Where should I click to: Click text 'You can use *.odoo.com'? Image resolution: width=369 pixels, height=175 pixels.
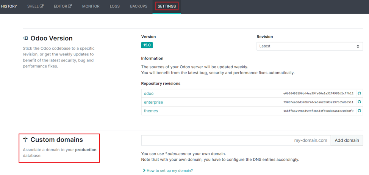point(164,154)
